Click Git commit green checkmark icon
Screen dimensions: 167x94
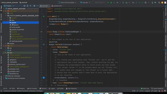click(139, 3)
